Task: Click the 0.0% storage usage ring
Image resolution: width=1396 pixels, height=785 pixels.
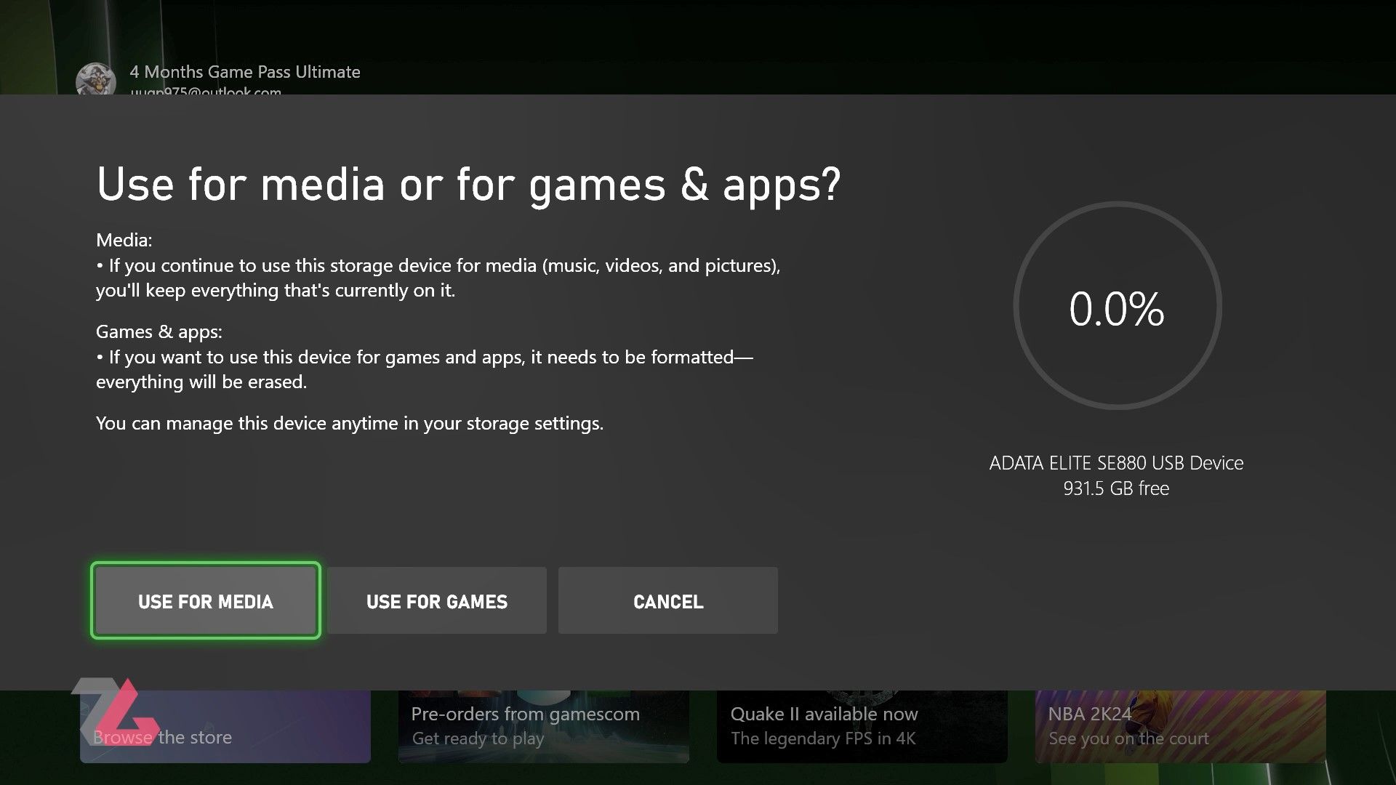Action: tap(1117, 306)
